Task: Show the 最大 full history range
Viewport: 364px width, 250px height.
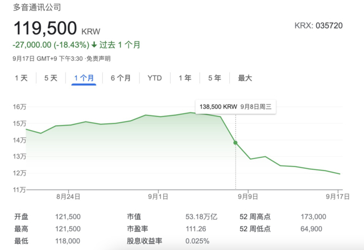Action: click(245, 78)
